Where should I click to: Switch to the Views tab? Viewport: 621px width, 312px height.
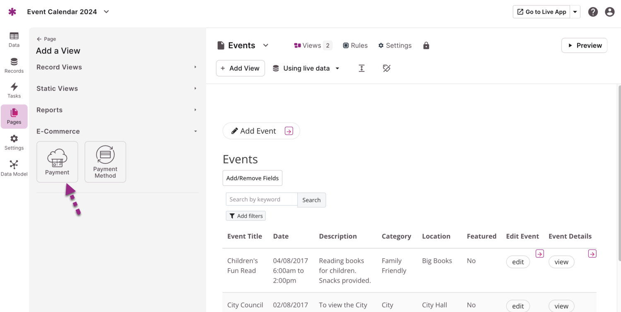pyautogui.click(x=309, y=45)
